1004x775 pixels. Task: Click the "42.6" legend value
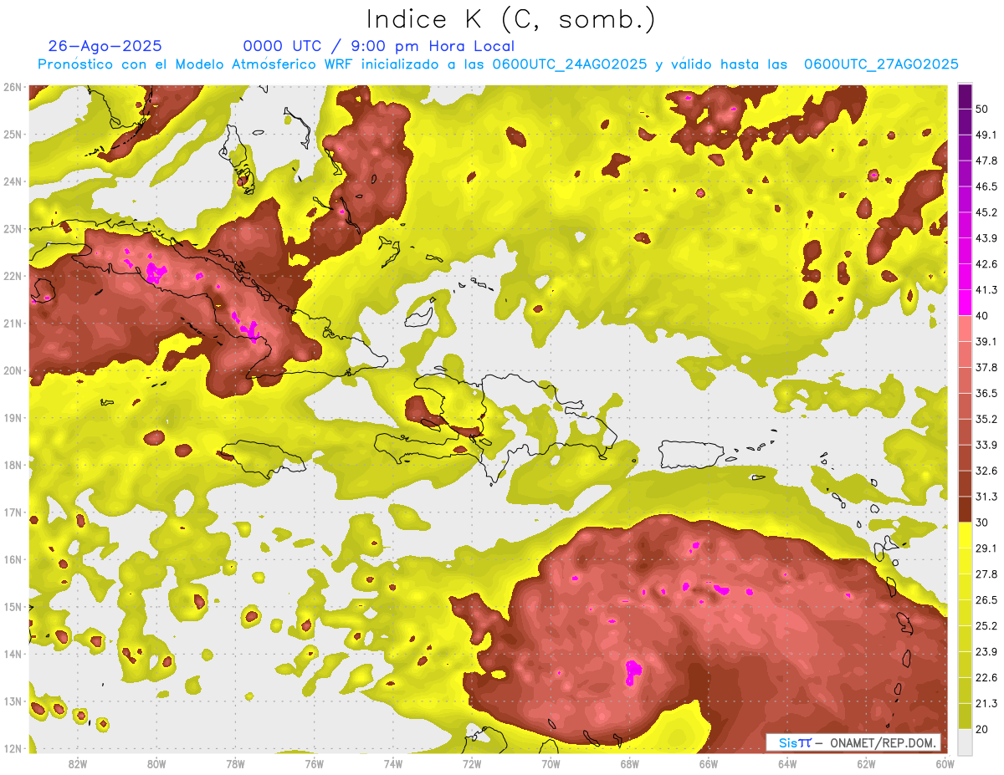(x=986, y=264)
